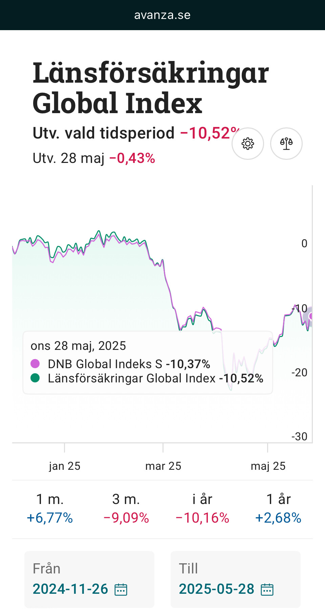
Task: Click the mar 25 axis label
Action: pyautogui.click(x=163, y=466)
